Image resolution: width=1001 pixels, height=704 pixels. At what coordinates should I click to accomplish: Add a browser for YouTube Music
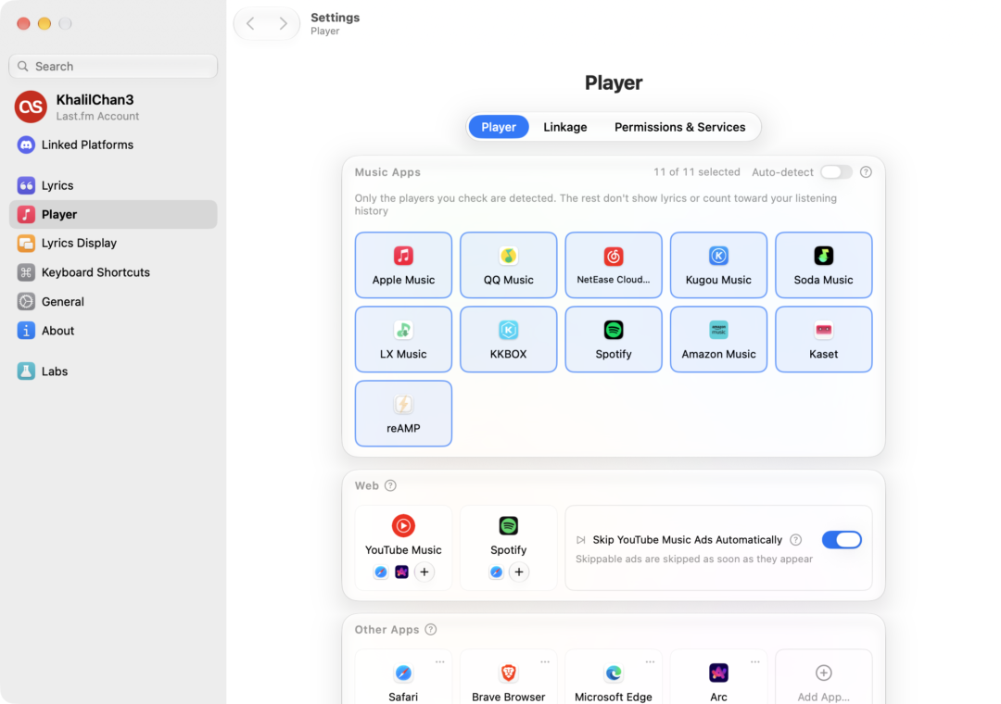click(x=424, y=572)
